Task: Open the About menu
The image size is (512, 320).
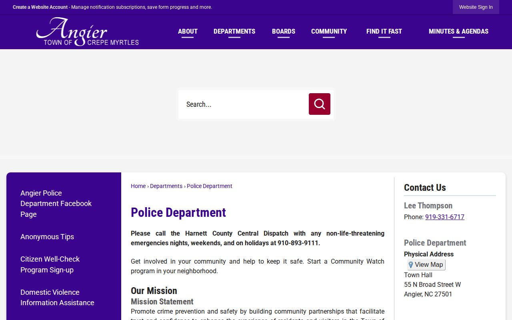Action: tap(188, 31)
